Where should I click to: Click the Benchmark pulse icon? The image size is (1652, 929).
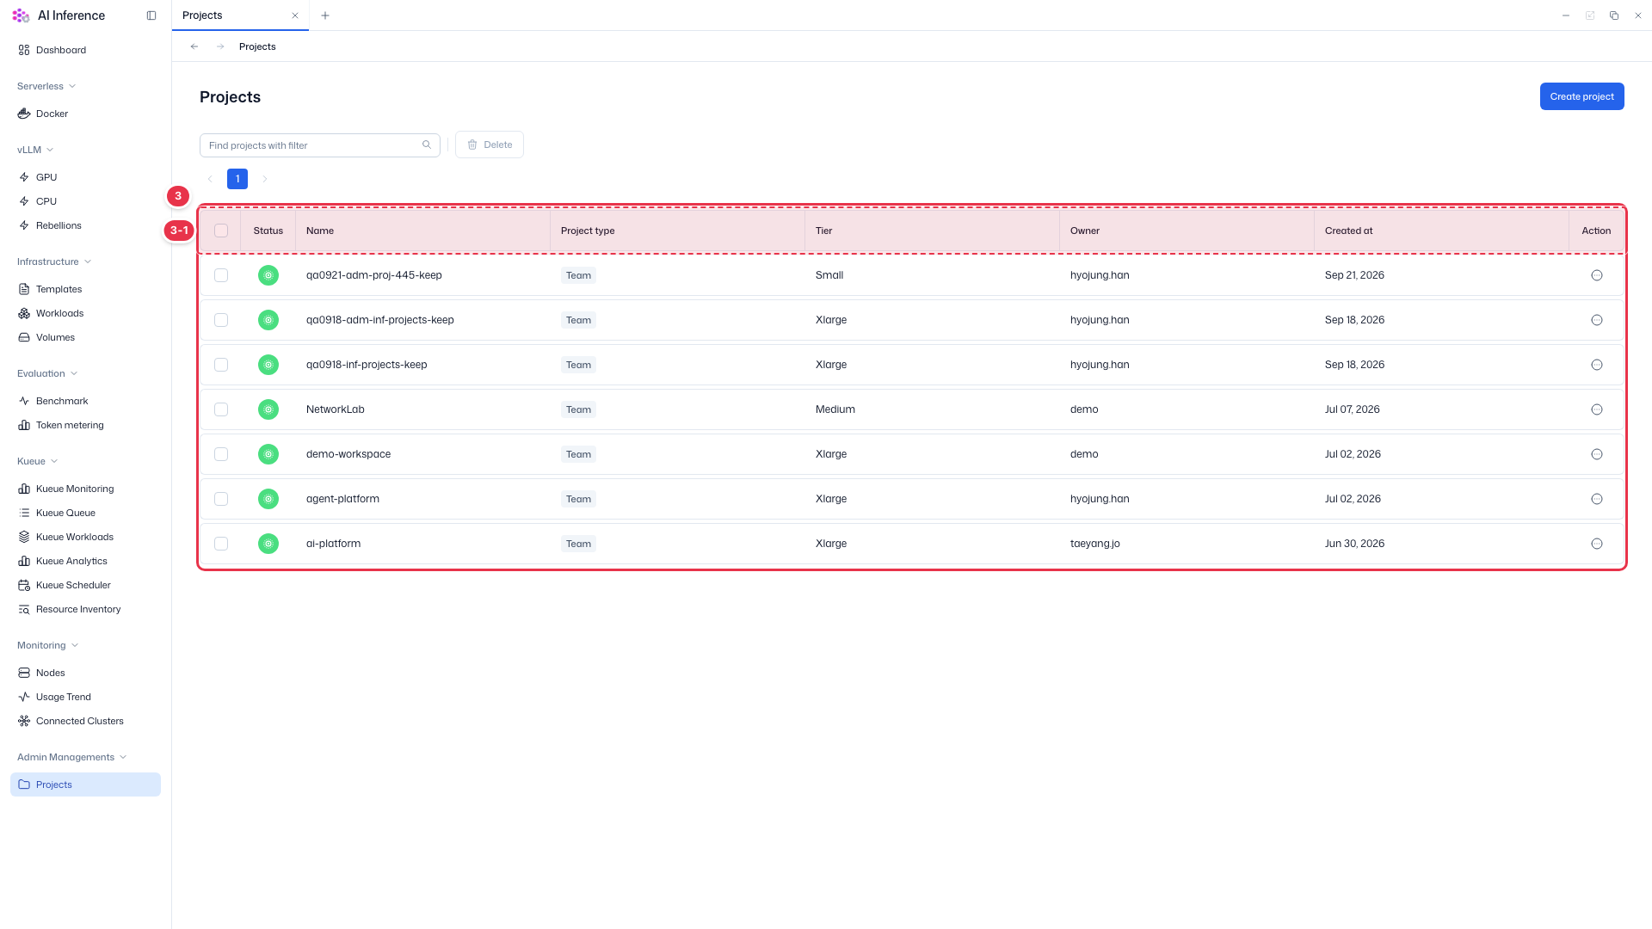coord(24,401)
